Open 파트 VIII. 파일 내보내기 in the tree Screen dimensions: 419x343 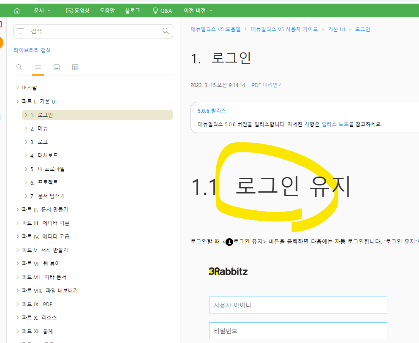[50, 291]
